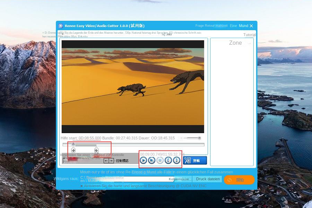Click the left arrow step key icon

[106, 161]
